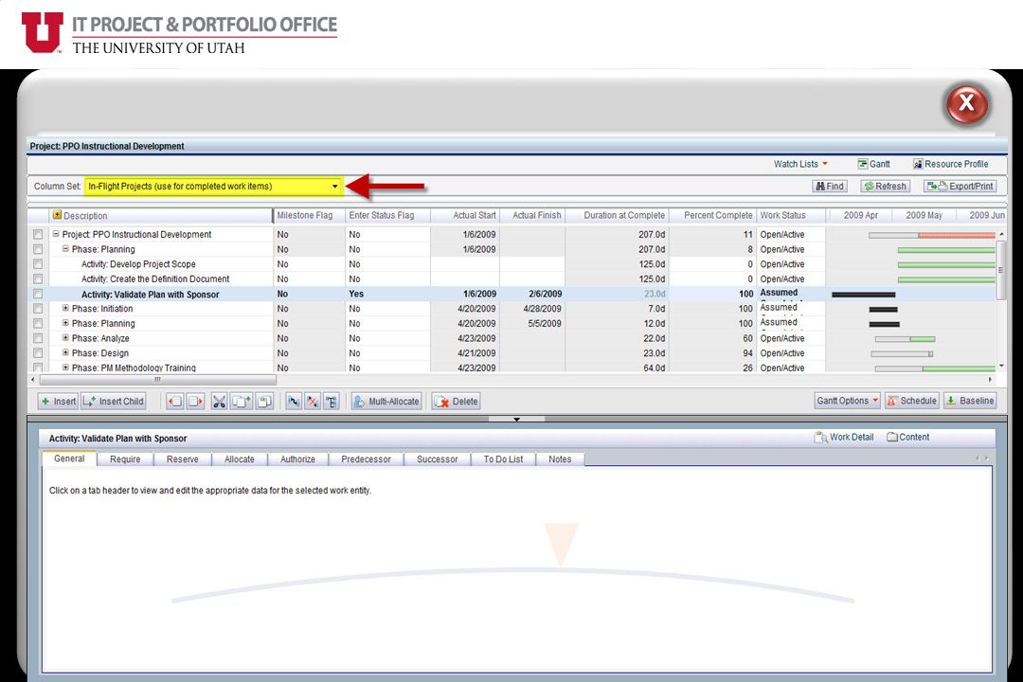
Task: Switch to the Allocate tab
Action: coord(240,459)
